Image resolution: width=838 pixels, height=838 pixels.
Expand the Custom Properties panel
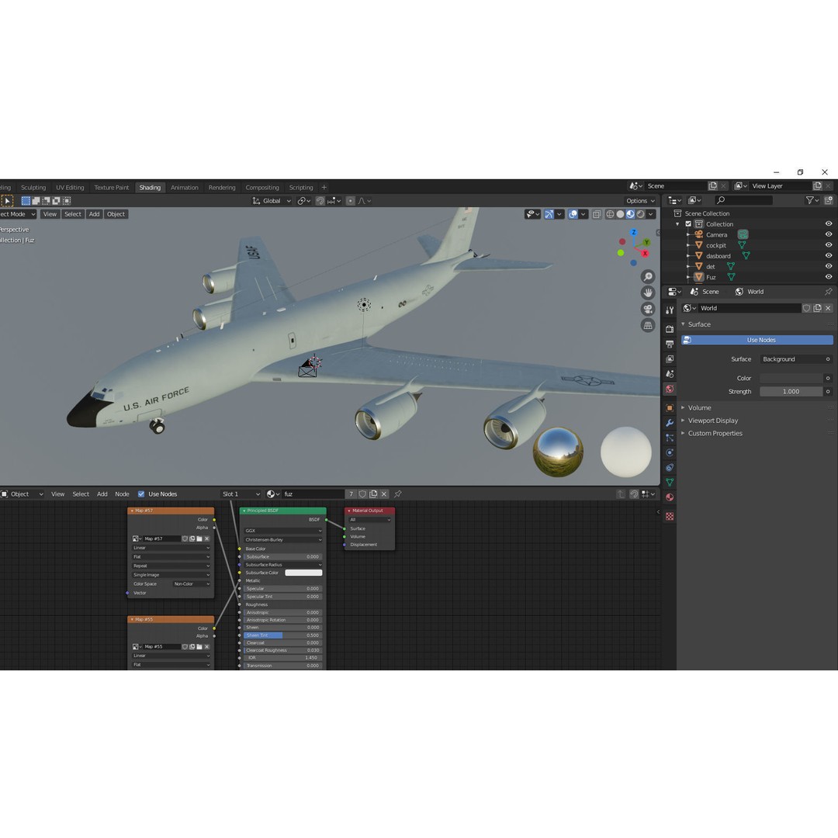click(715, 433)
